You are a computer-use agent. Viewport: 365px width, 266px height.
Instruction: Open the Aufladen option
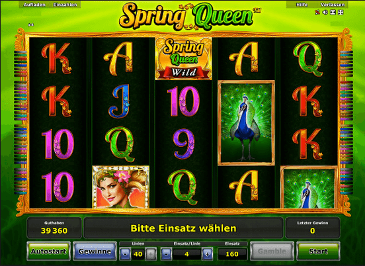(34, 5)
